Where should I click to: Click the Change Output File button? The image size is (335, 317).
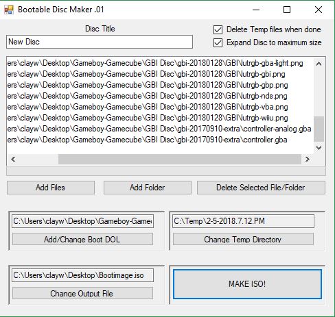82,293
